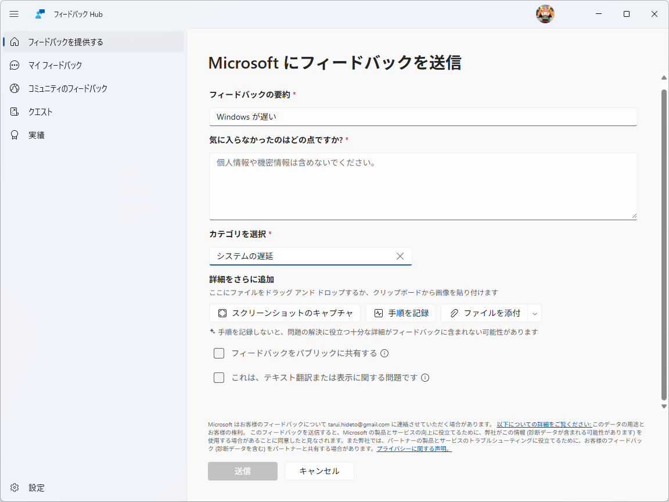Click the 実績 achievements badge icon
Image resolution: width=669 pixels, height=502 pixels.
(x=15, y=135)
